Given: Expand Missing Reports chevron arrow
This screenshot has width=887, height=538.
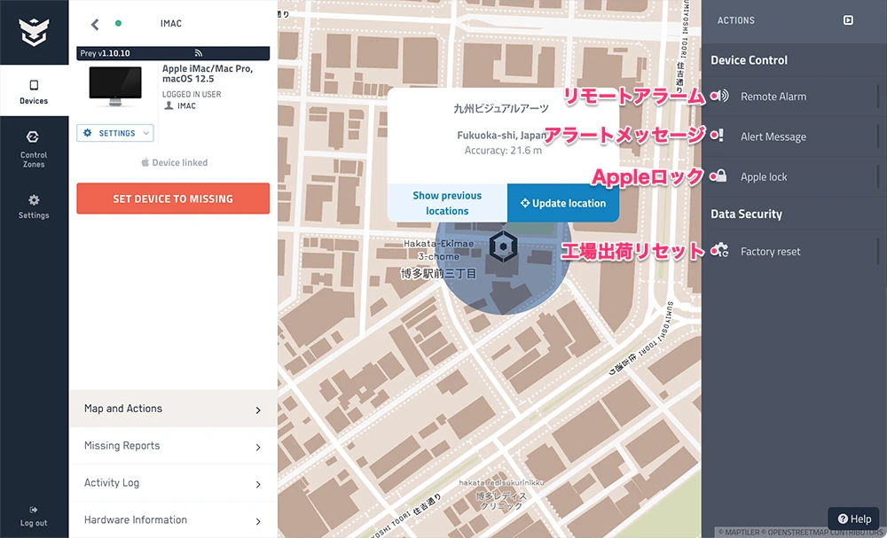Looking at the screenshot, I should pyautogui.click(x=258, y=448).
